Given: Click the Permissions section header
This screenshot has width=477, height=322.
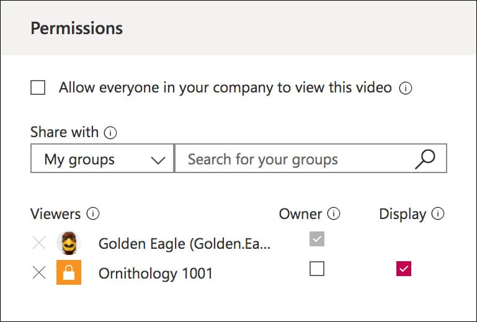Looking at the screenshot, I should point(77,29).
